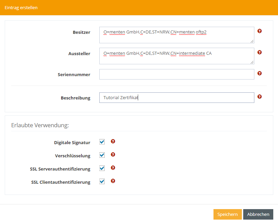Untick the SSL Clientauthentifizierung checkbox
Viewport: 278px width, 224px height.
102,181
